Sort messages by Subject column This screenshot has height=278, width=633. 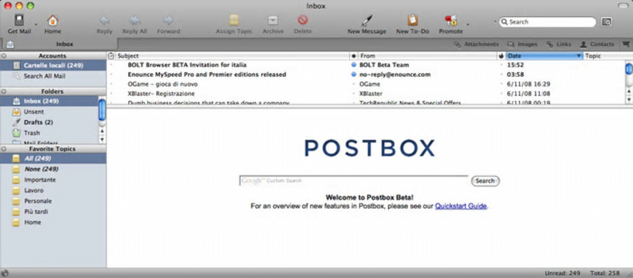(x=232, y=56)
